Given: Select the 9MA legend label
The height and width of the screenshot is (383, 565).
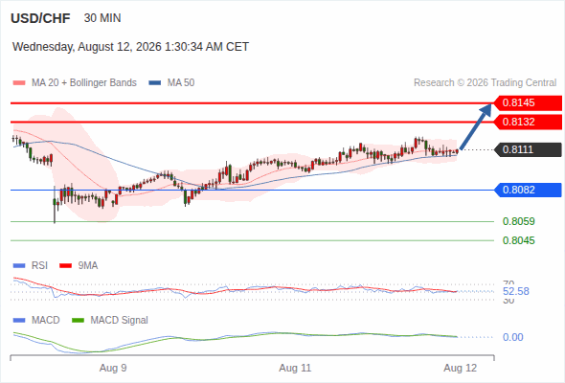Looking at the screenshot, I should coord(88,266).
